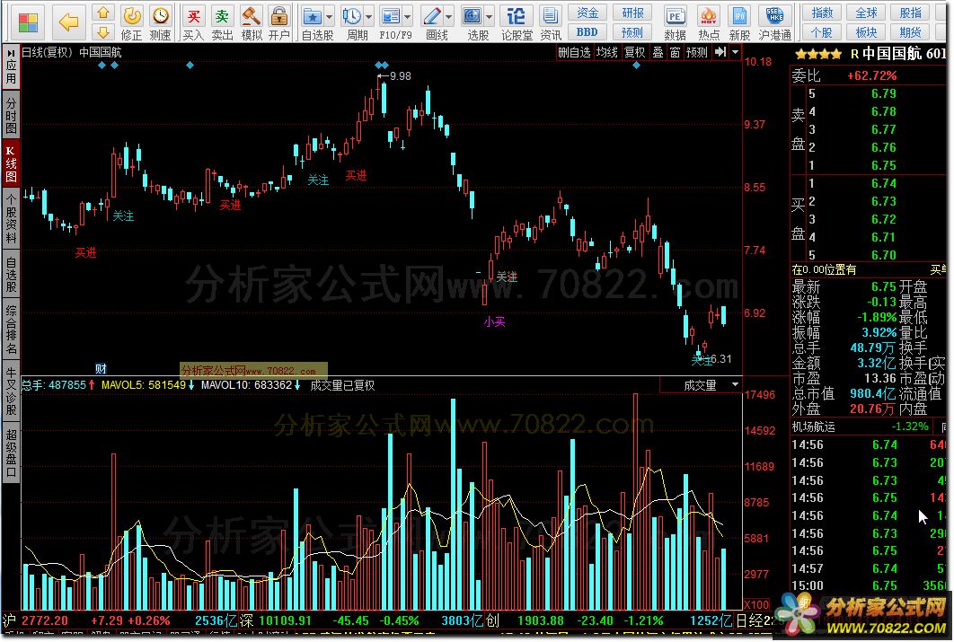Image resolution: width=954 pixels, height=642 pixels.
Task: Click the 机场航运 sector link
Action: [813, 427]
